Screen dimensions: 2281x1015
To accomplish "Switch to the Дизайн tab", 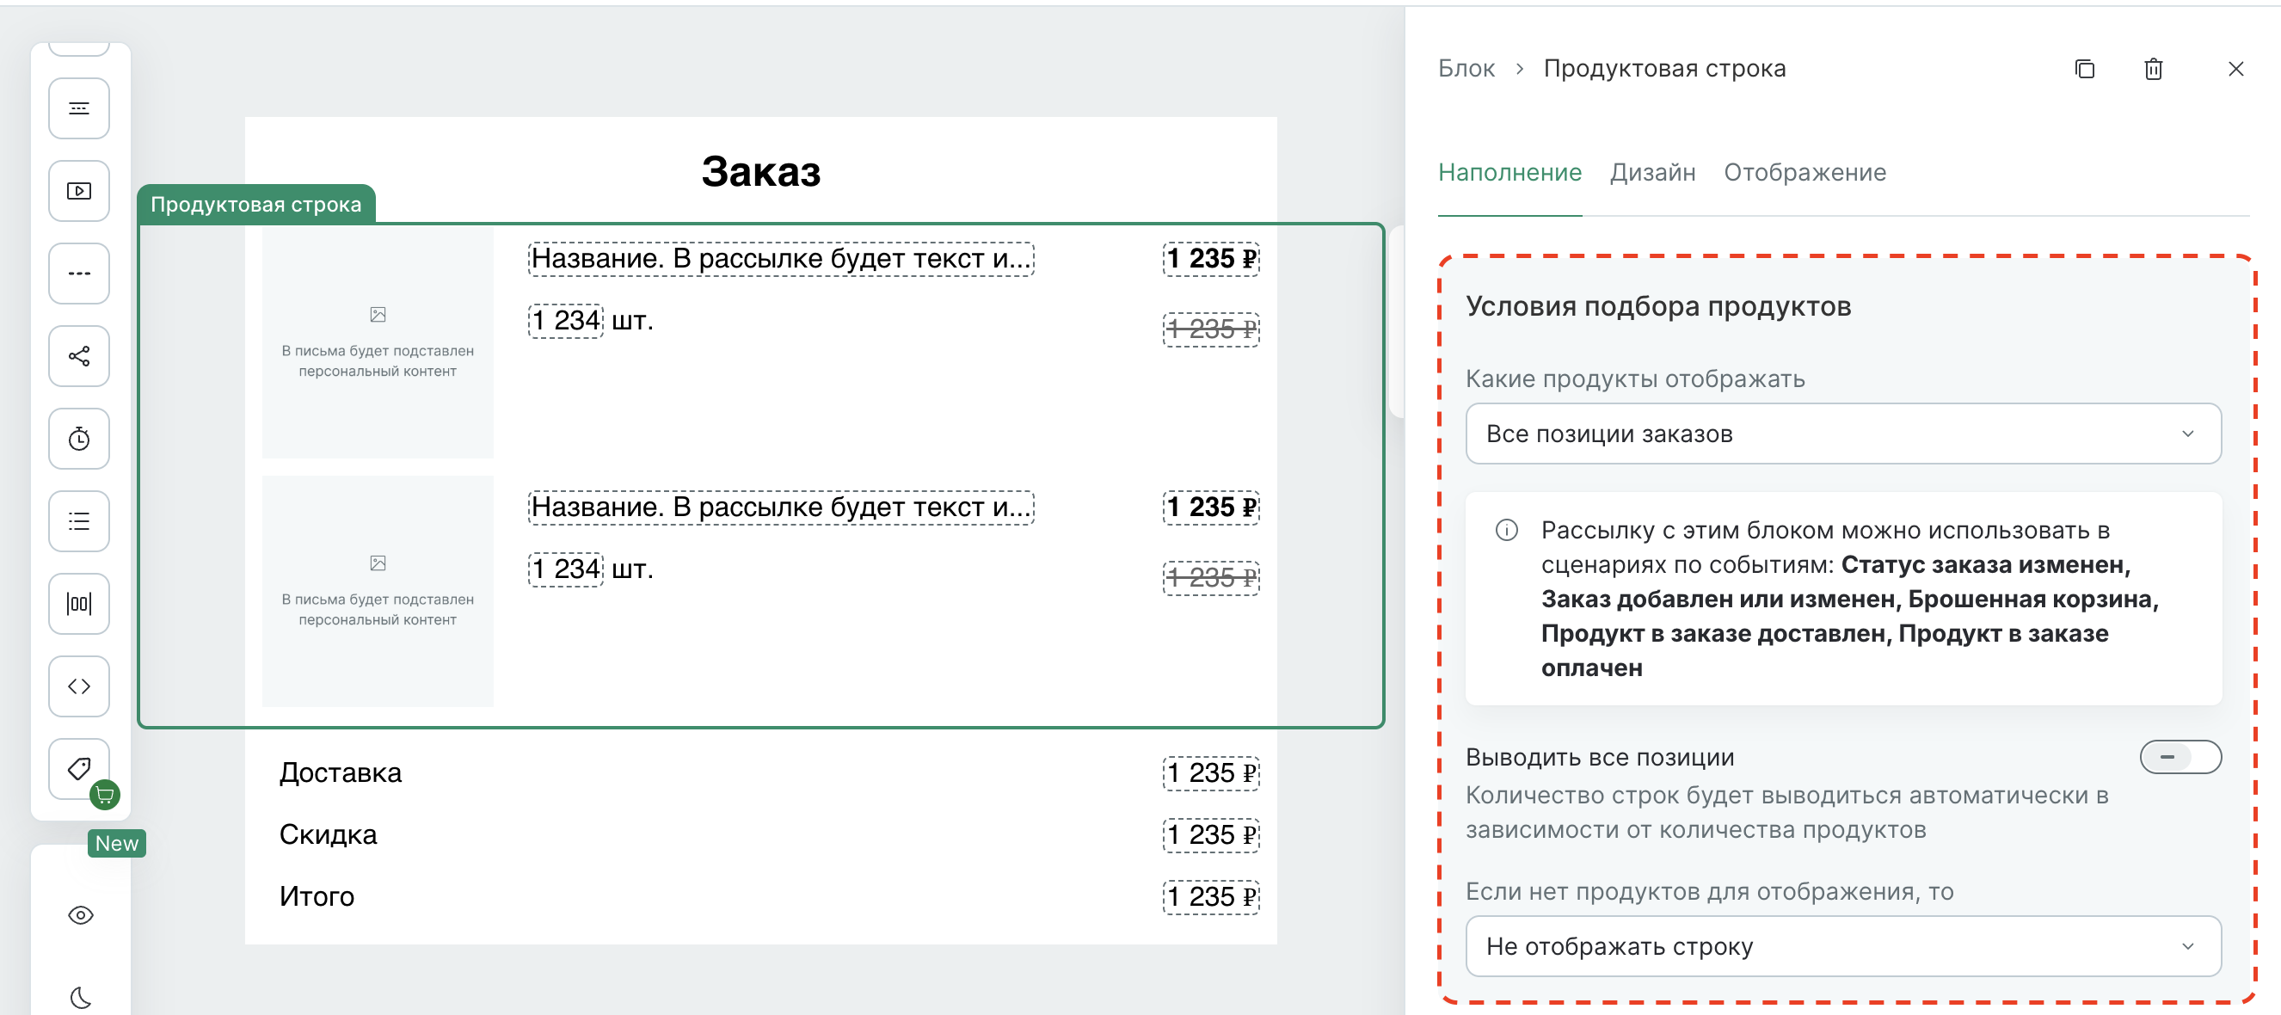I will [1652, 172].
